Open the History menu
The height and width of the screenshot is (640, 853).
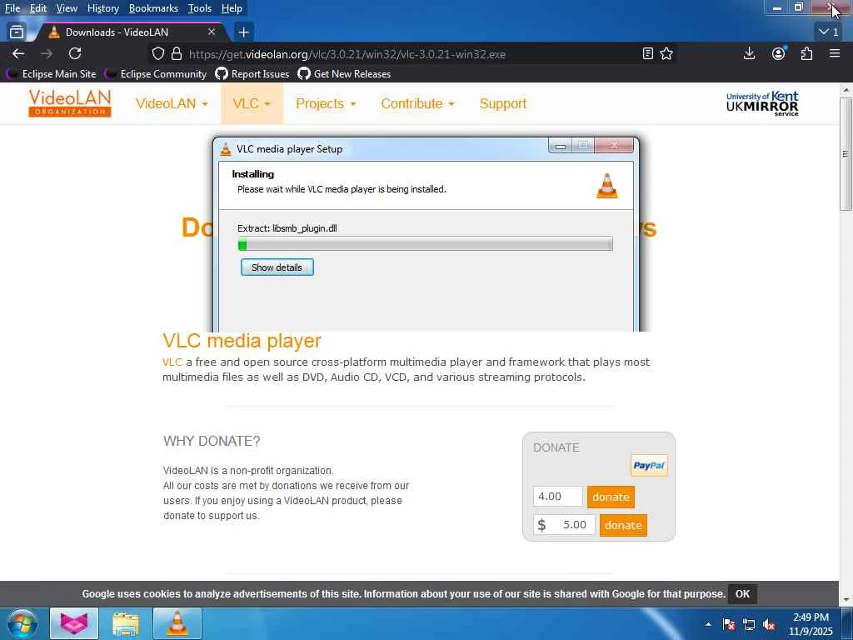coord(102,8)
